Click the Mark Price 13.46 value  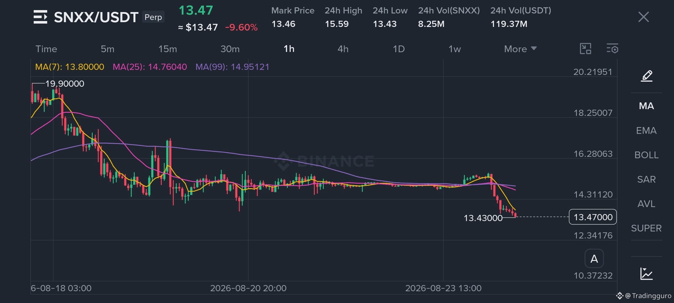click(x=283, y=24)
